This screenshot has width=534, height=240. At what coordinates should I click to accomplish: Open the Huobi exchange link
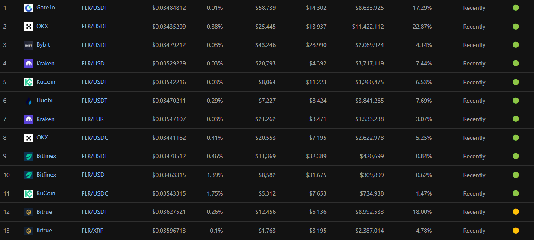(44, 101)
